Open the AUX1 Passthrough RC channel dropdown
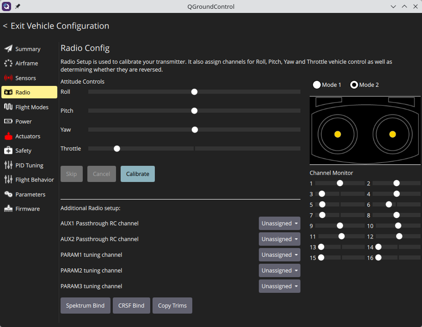 point(279,223)
